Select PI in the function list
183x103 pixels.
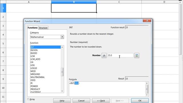(45, 83)
